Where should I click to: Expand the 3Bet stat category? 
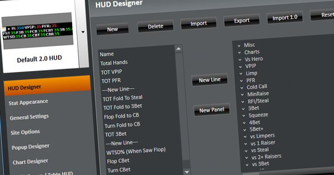click(x=243, y=109)
